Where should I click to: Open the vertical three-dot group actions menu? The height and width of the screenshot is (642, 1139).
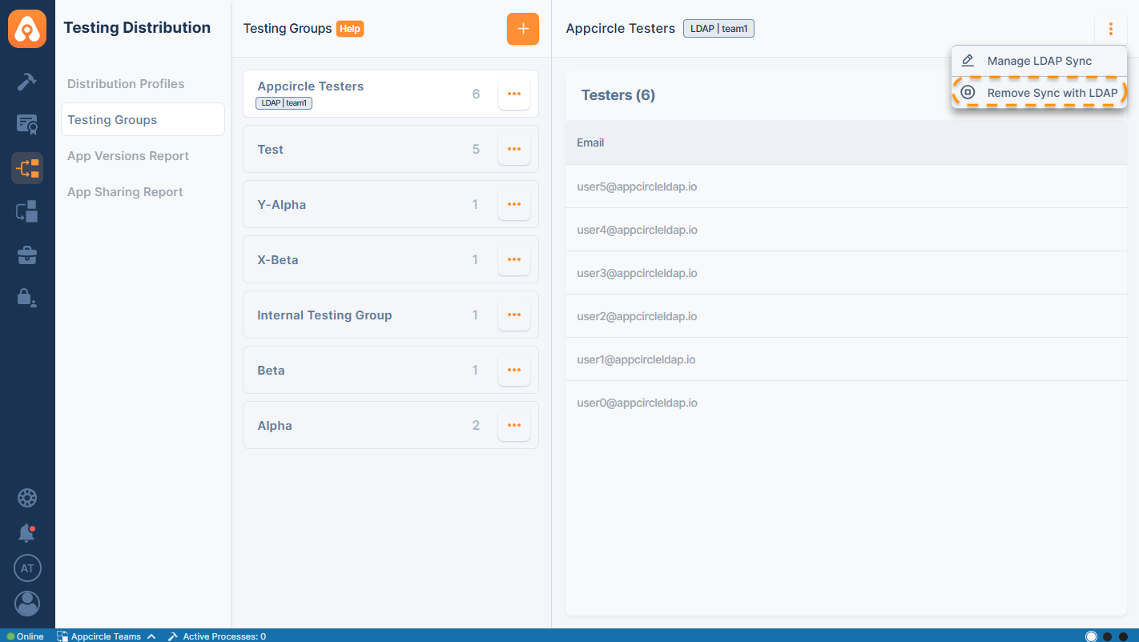point(1110,29)
